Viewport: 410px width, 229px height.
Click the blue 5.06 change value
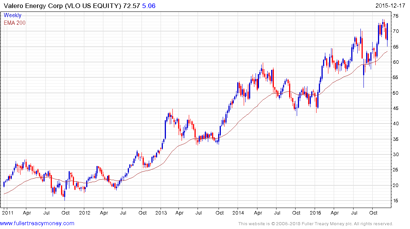(149, 6)
